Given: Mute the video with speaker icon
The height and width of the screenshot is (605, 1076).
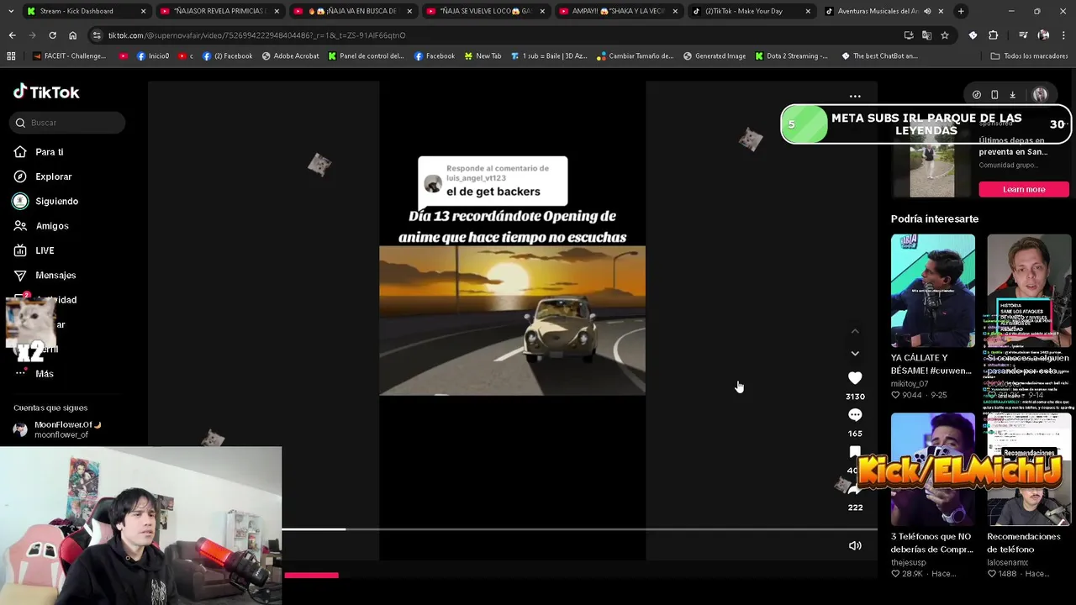Looking at the screenshot, I should pyautogui.click(x=855, y=545).
